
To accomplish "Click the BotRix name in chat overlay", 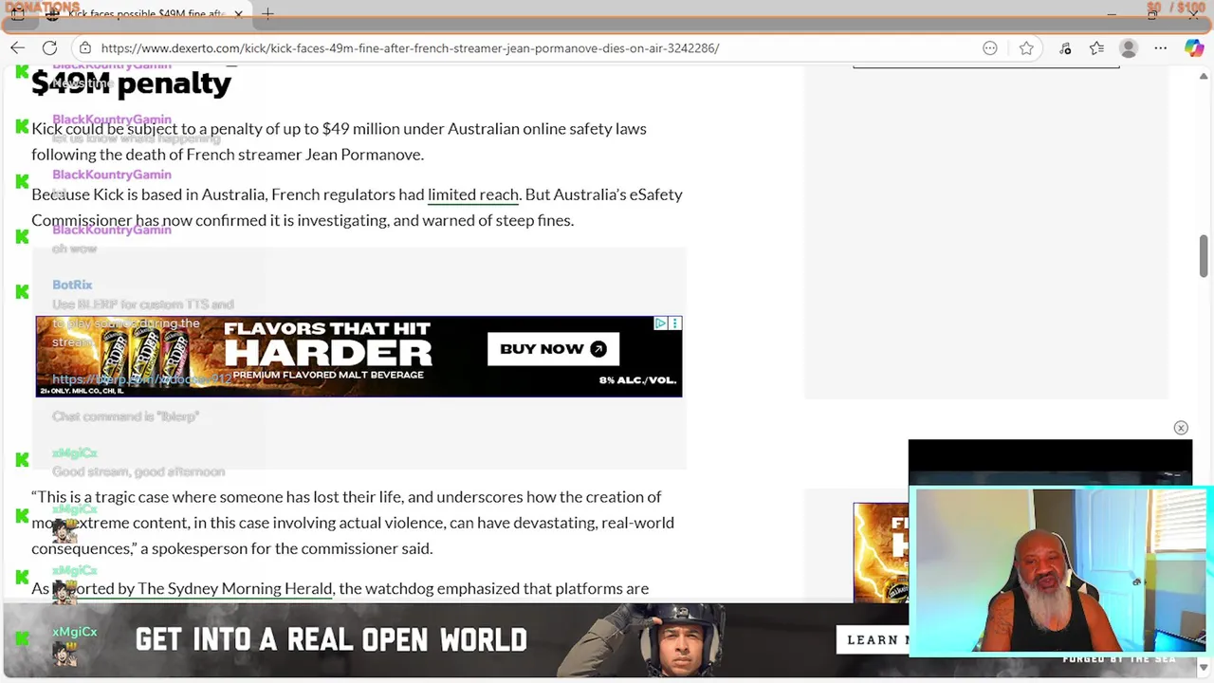I will (x=72, y=285).
